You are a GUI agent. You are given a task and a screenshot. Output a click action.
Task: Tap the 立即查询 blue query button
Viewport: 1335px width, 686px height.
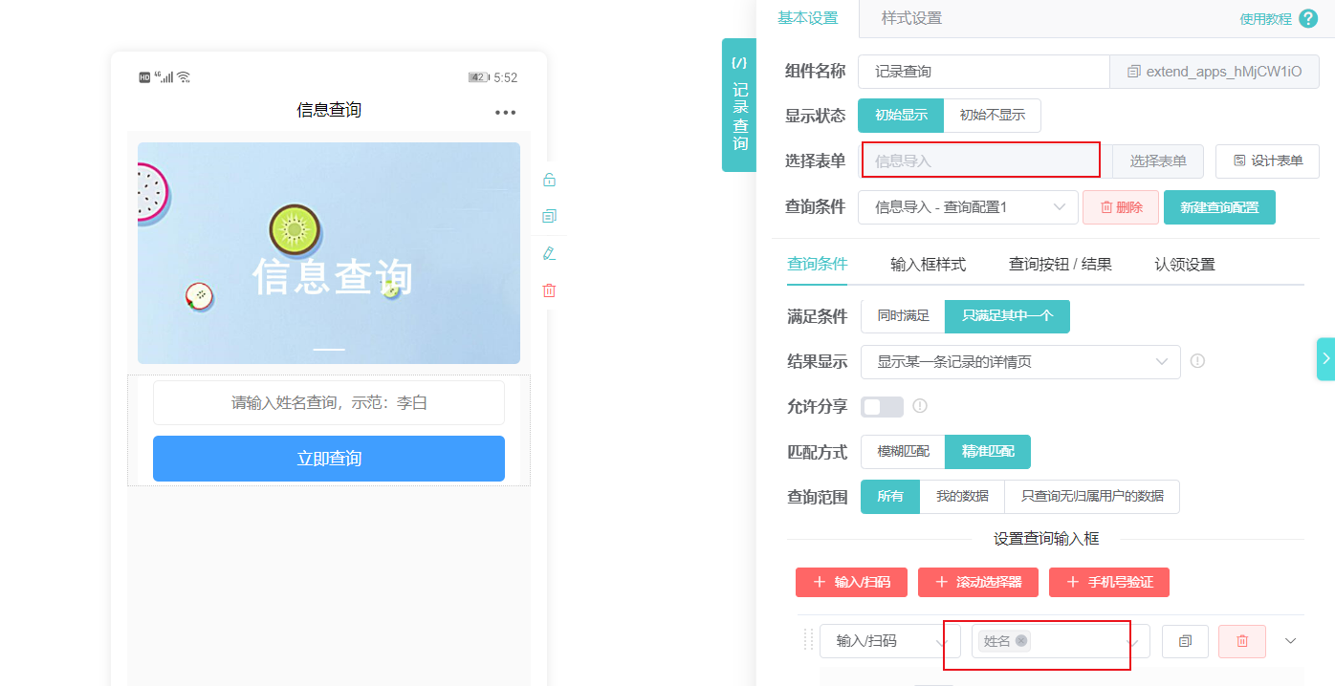pyautogui.click(x=329, y=459)
